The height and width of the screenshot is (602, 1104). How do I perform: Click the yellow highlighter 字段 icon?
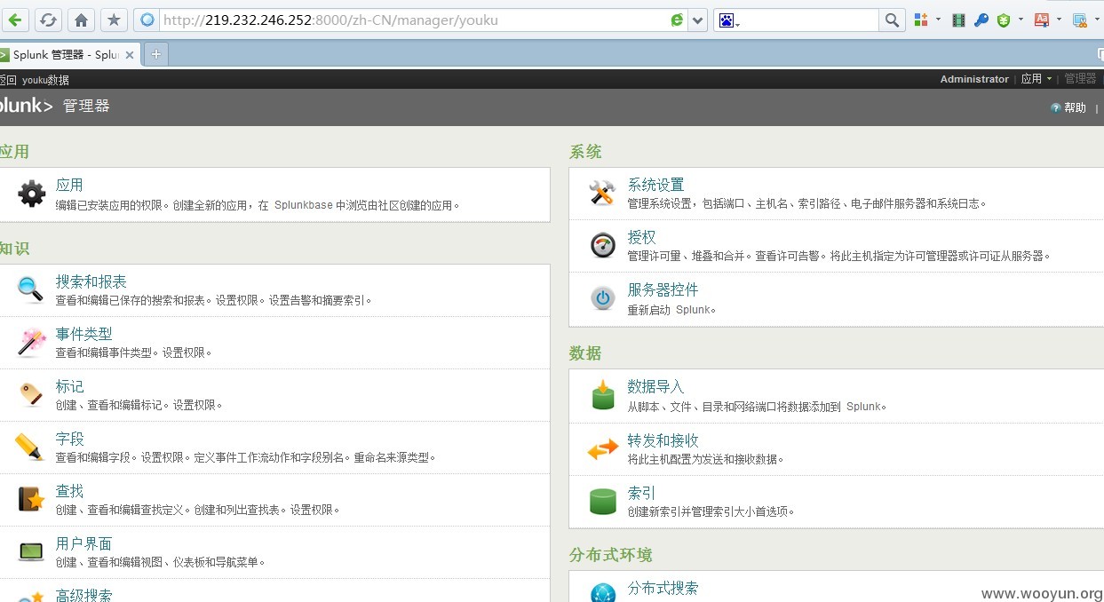(x=31, y=447)
